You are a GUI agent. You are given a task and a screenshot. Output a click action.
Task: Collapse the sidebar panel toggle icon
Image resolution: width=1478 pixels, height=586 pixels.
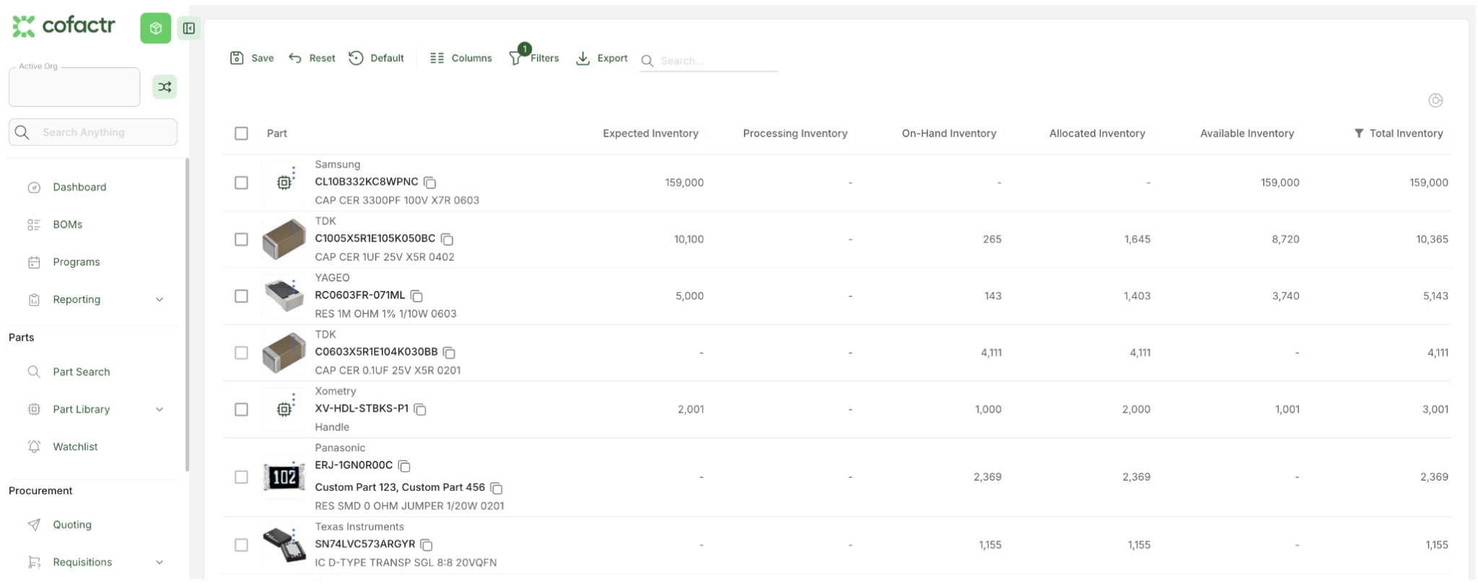click(x=189, y=28)
